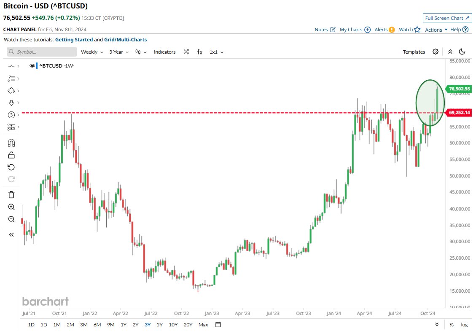Delete drawings with trash icon
Viewport: 476px width, 334px height.
click(x=11, y=195)
